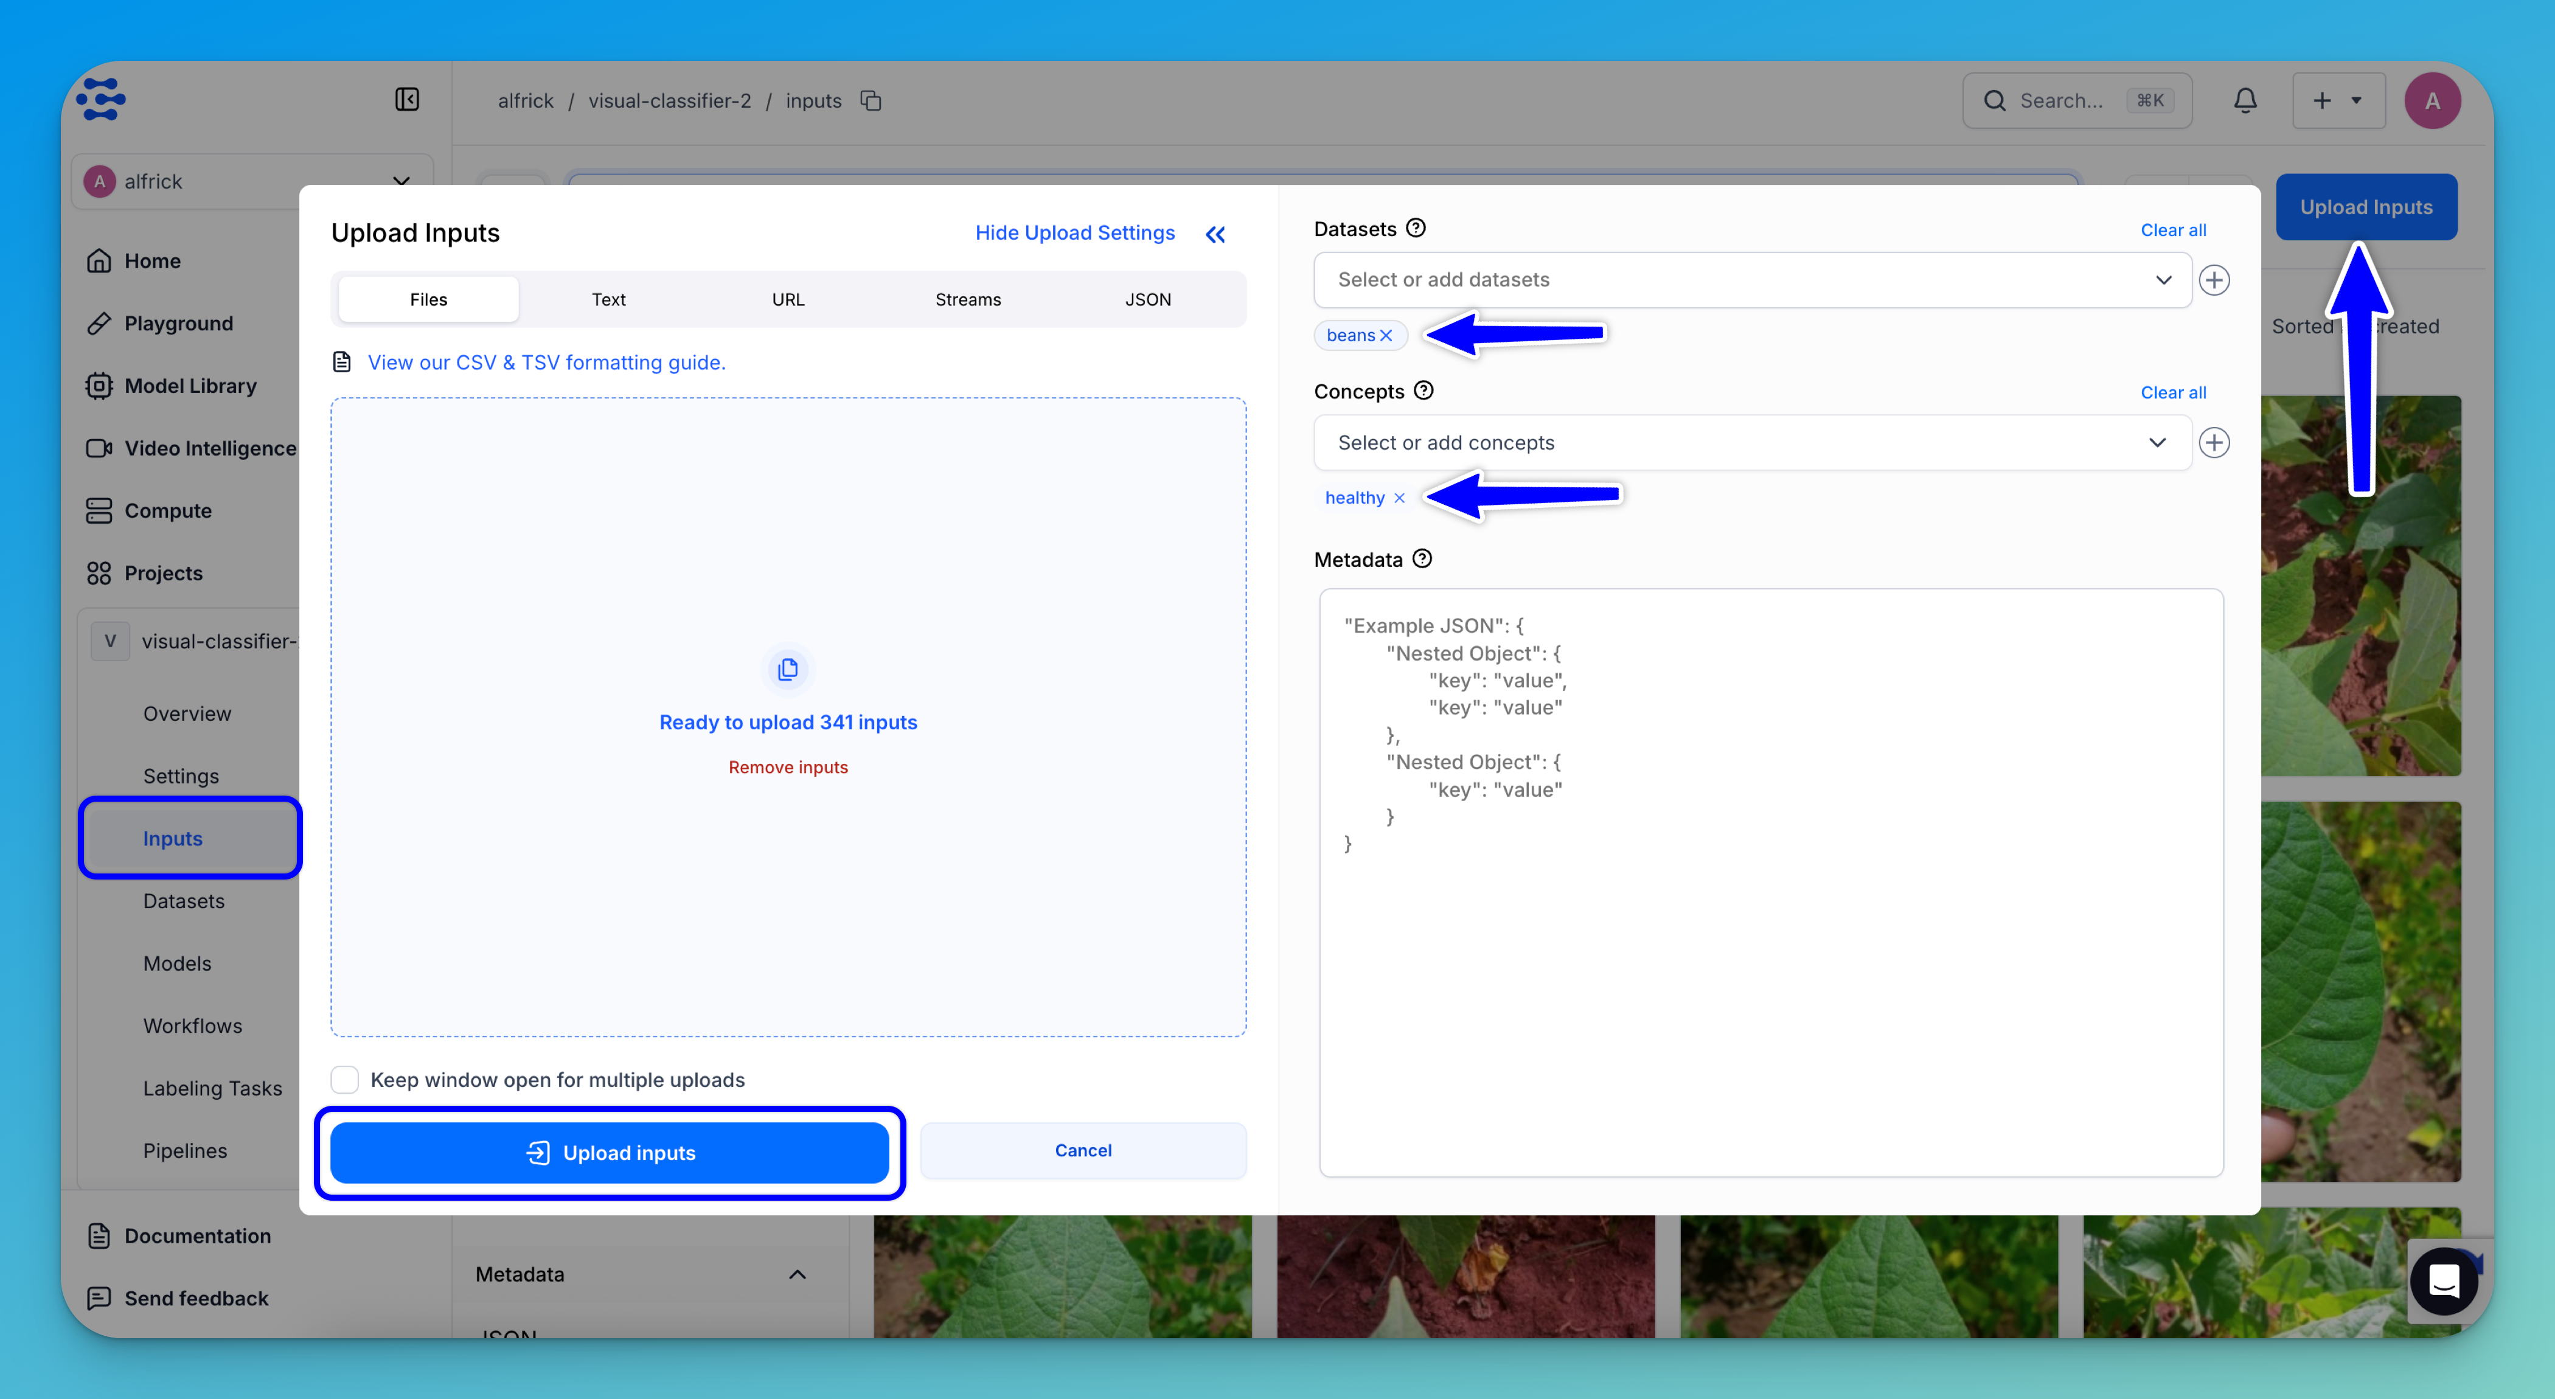Remove the beans dataset tag
This screenshot has width=2555, height=1399.
coord(1386,335)
